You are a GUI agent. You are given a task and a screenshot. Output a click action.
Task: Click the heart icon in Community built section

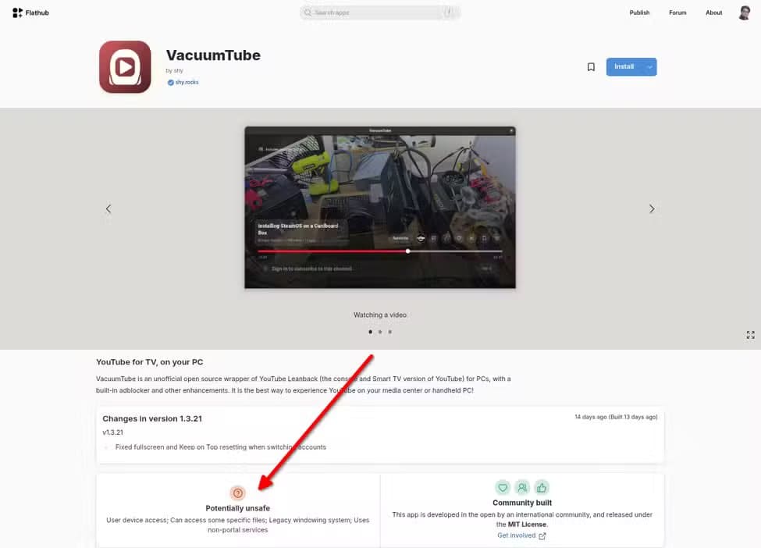502,487
